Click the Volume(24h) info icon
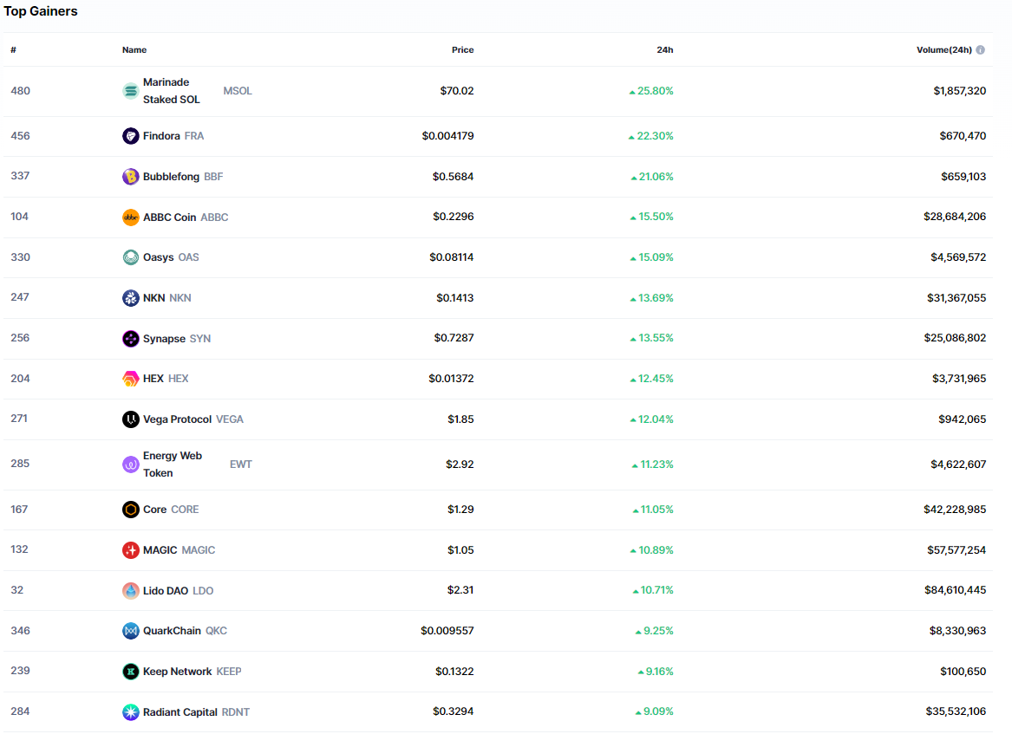This screenshot has width=1012, height=734. click(x=980, y=50)
